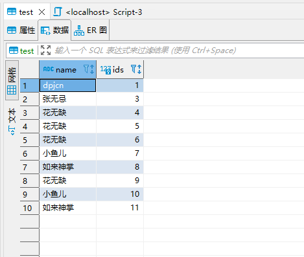Select row header number 1
304x257 pixels.
(30, 85)
